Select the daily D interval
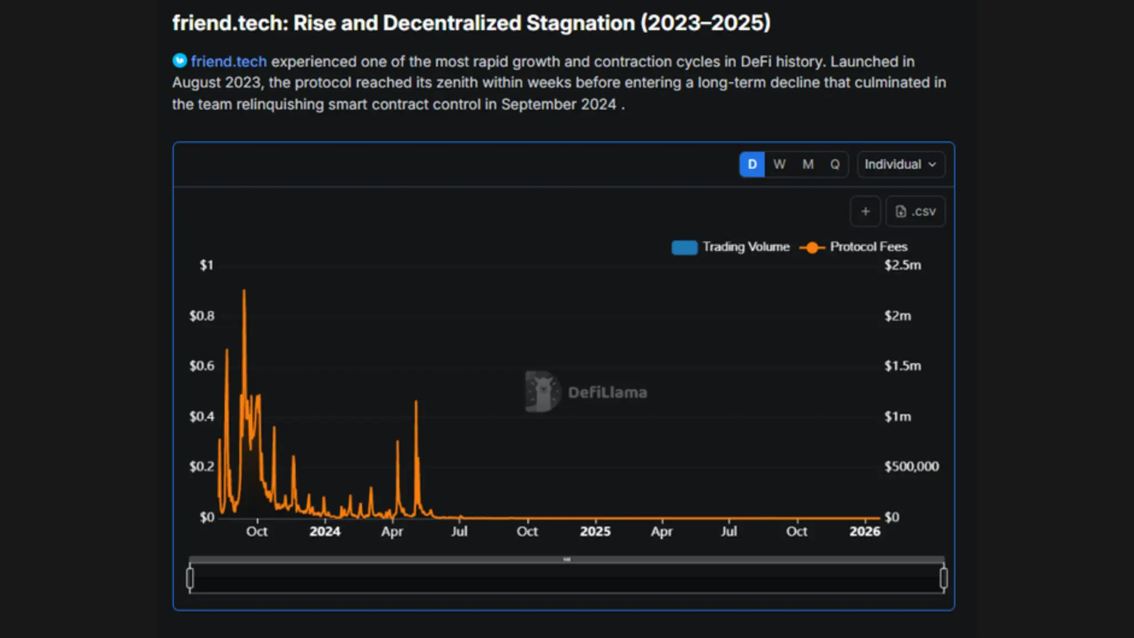This screenshot has width=1134, height=638. [752, 164]
